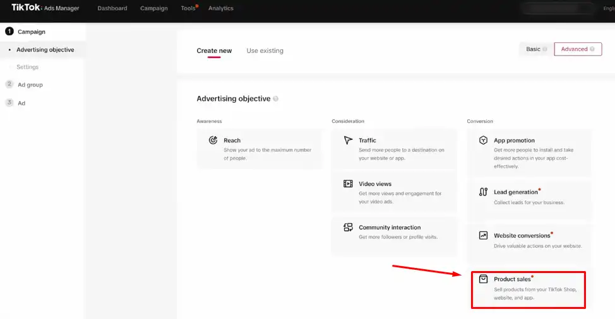Click the 'Collect leads for your business.' text

[x=529, y=202]
